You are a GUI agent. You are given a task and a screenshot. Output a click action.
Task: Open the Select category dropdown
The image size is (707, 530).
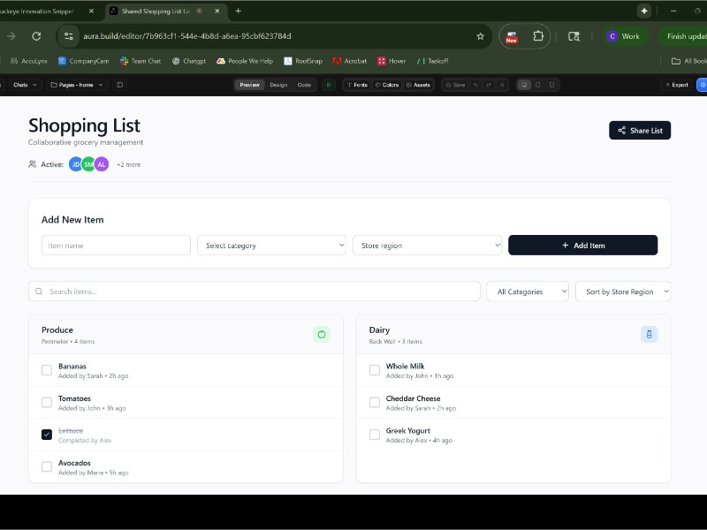pyautogui.click(x=271, y=246)
